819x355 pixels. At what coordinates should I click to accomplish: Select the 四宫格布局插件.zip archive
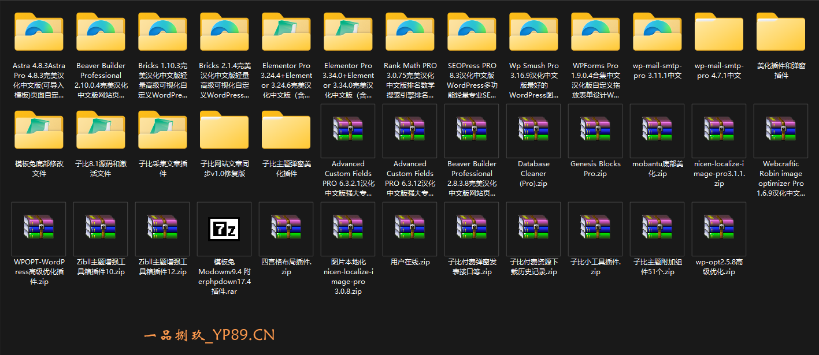pyautogui.click(x=286, y=229)
